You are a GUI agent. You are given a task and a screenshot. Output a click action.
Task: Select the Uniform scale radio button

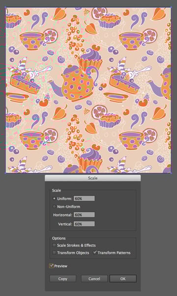(x=54, y=198)
